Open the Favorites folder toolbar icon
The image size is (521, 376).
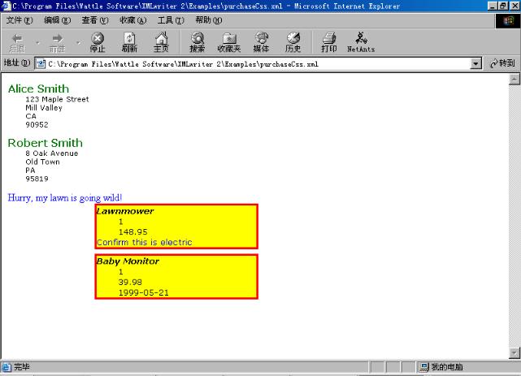tap(229, 41)
